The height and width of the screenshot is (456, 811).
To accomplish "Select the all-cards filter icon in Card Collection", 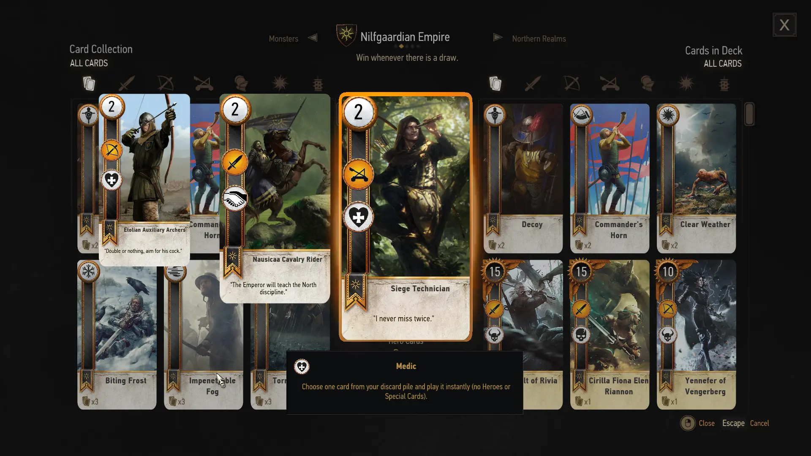I will click(x=89, y=84).
